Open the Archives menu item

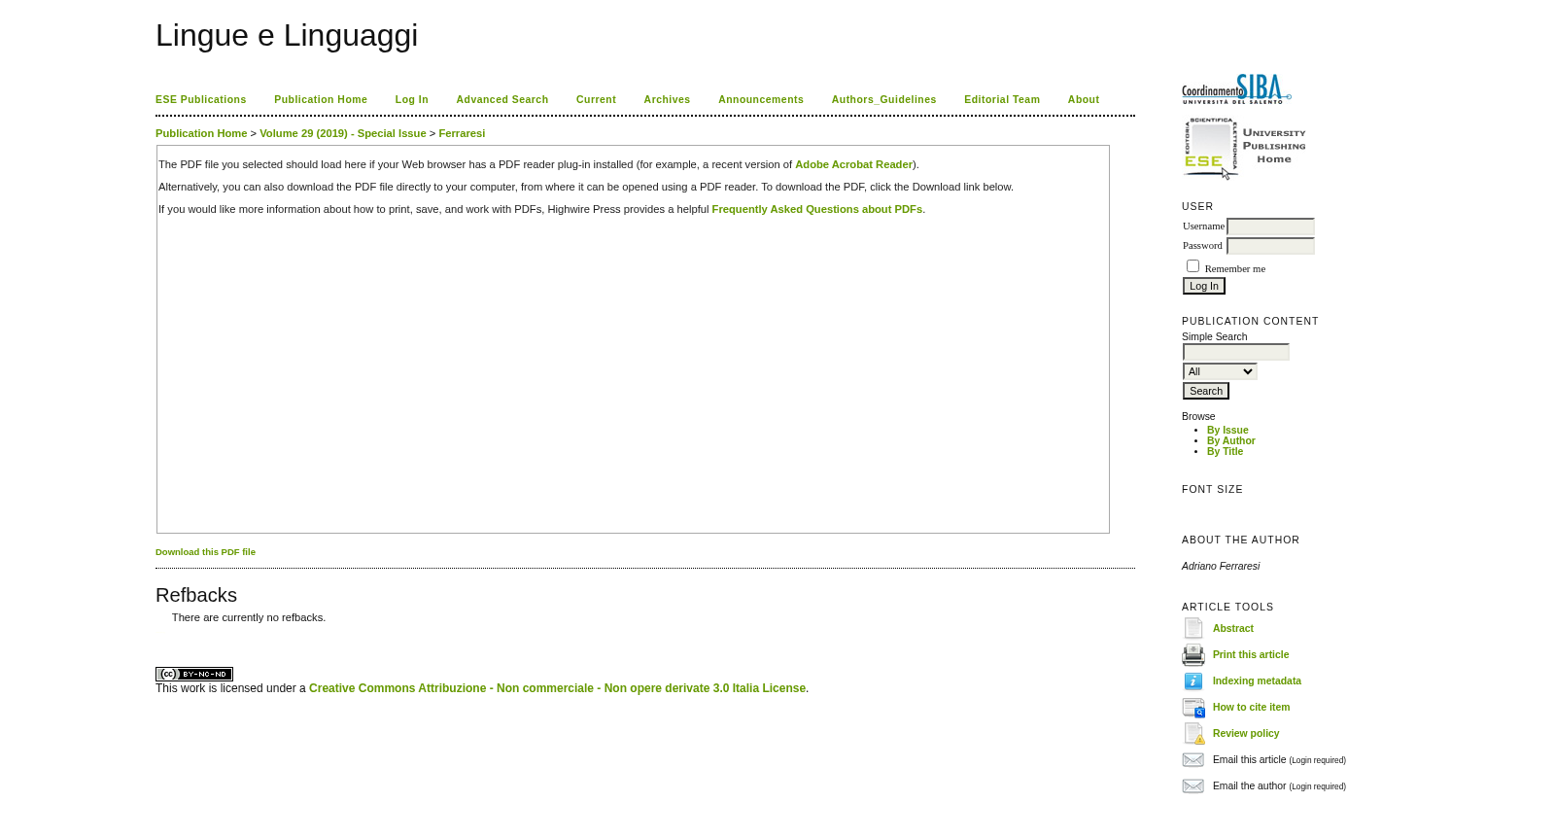click(667, 99)
